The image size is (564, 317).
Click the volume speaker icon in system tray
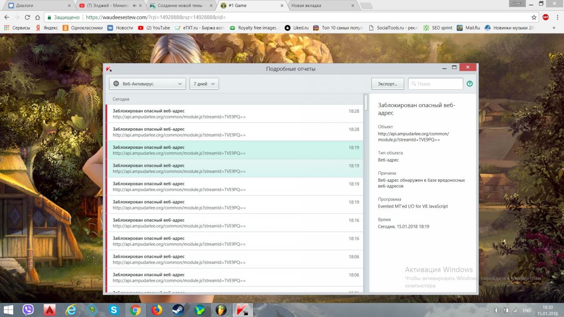497,310
